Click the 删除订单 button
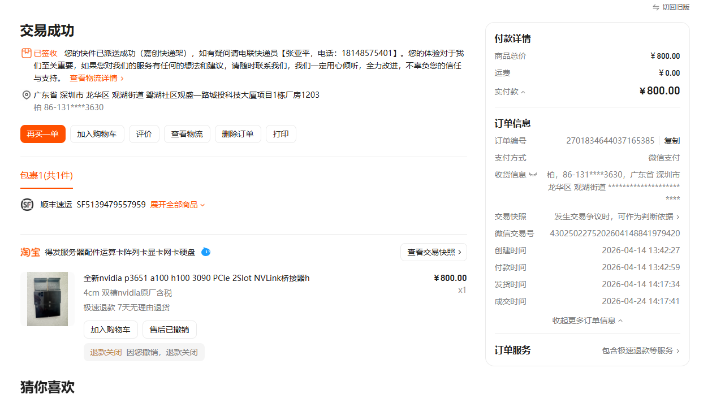This screenshot has height=407, width=712. click(x=238, y=134)
